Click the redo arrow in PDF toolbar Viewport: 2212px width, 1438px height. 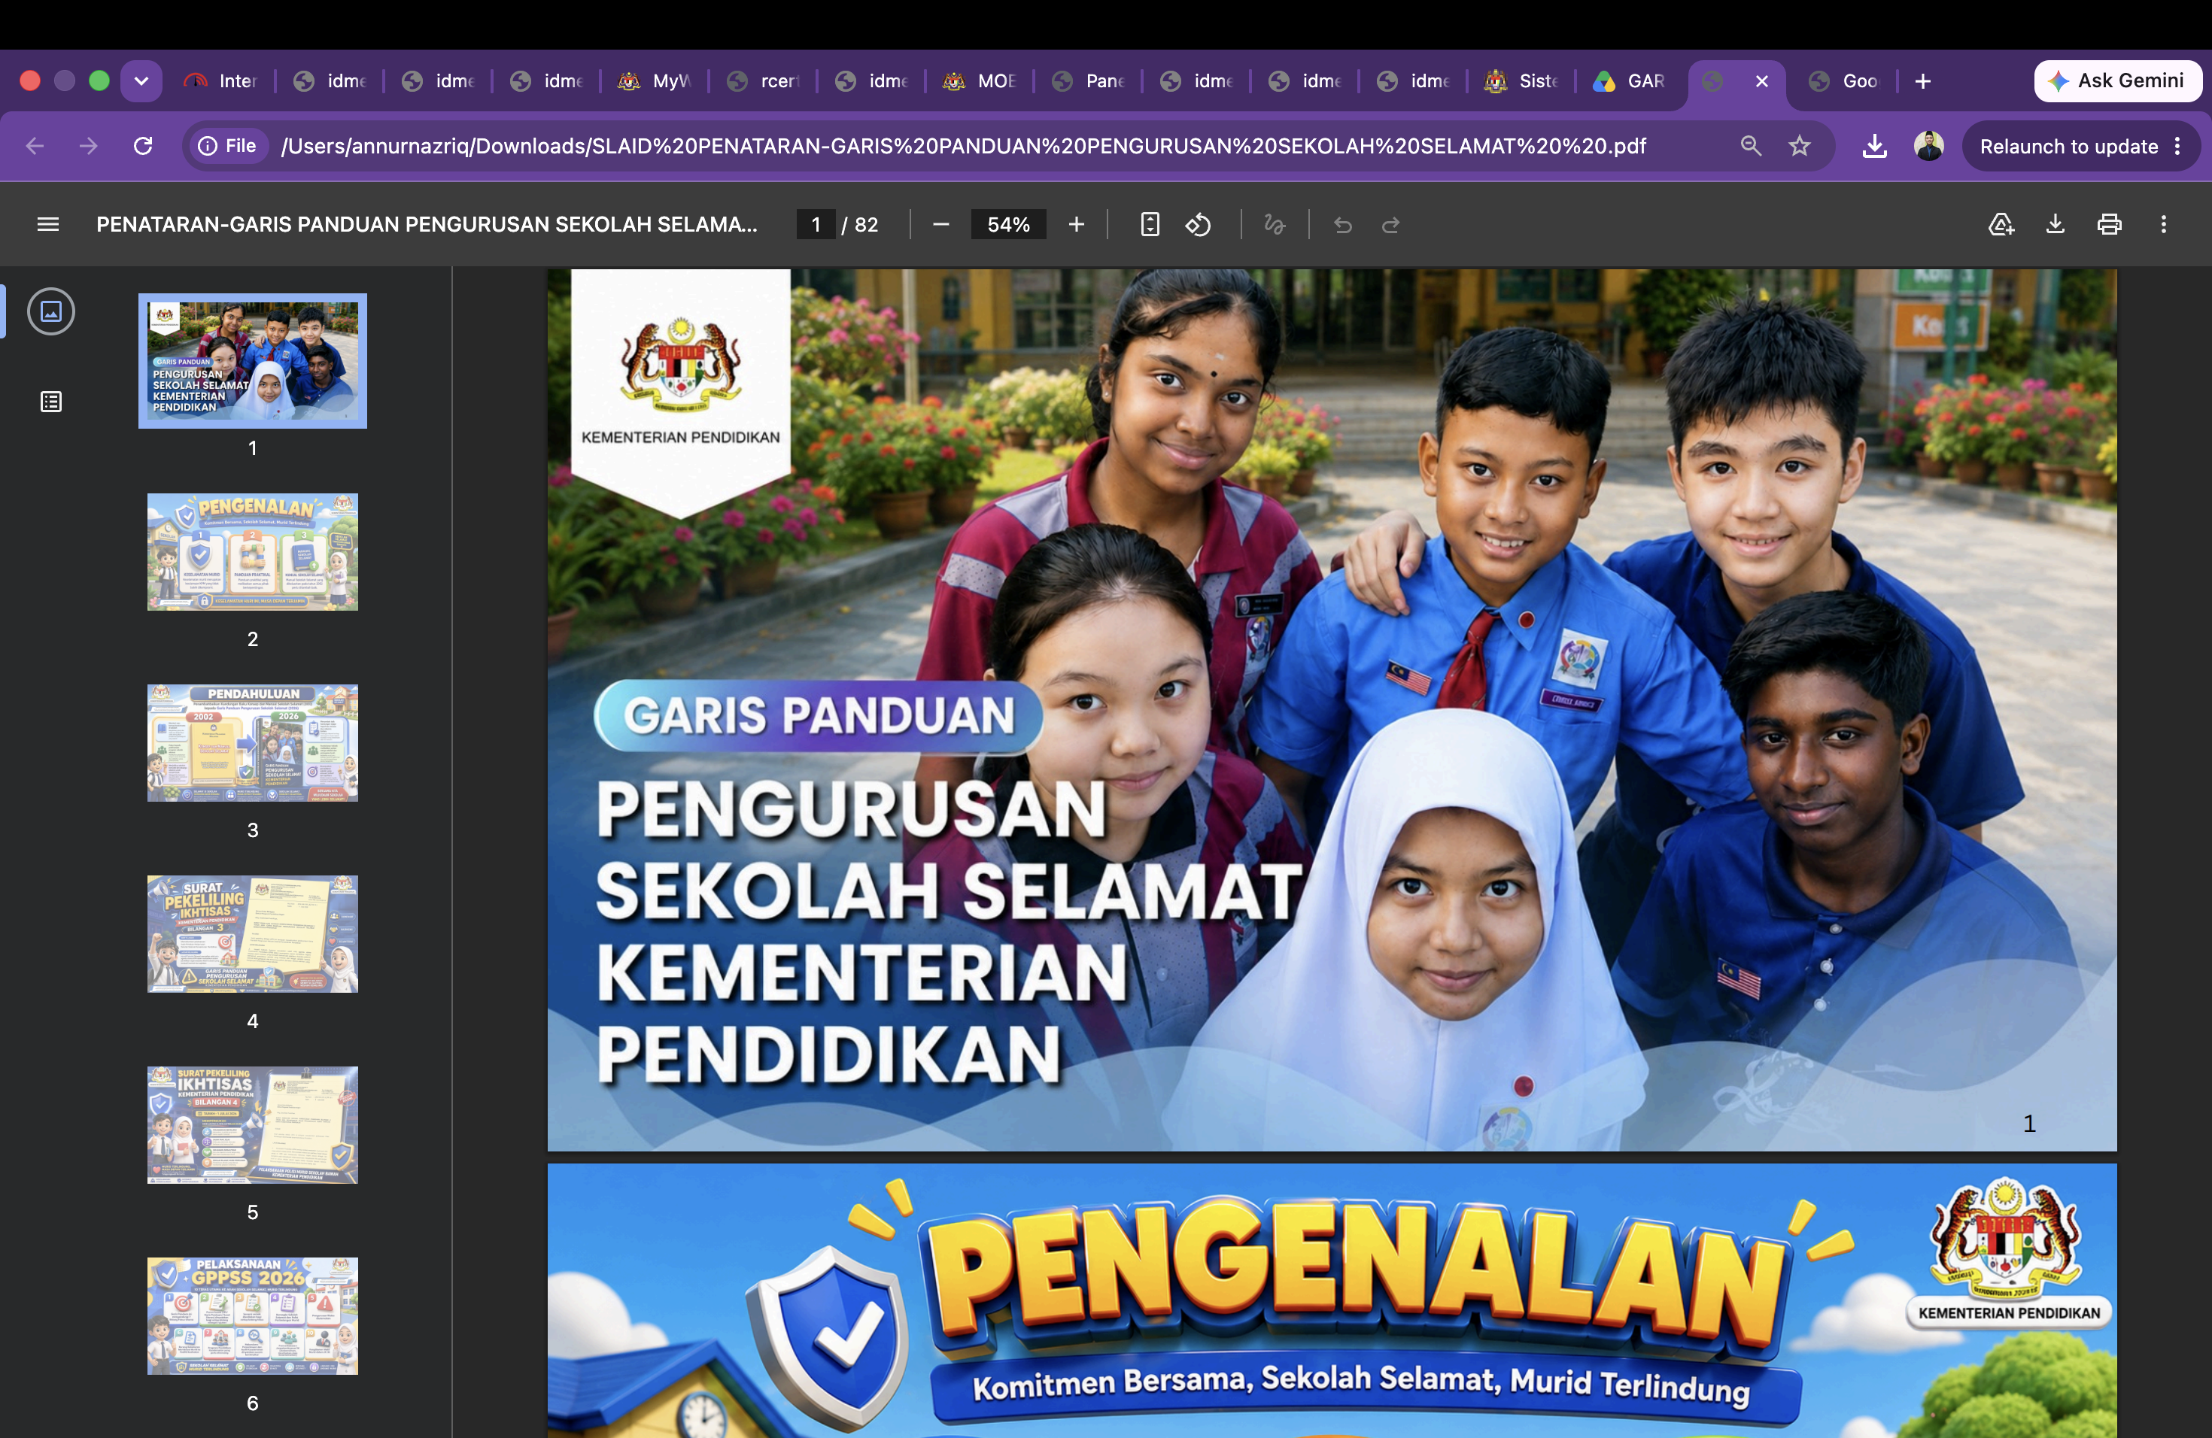pos(1390,224)
